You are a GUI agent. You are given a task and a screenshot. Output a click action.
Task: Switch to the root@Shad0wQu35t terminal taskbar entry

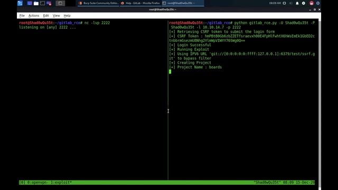coord(183,3)
